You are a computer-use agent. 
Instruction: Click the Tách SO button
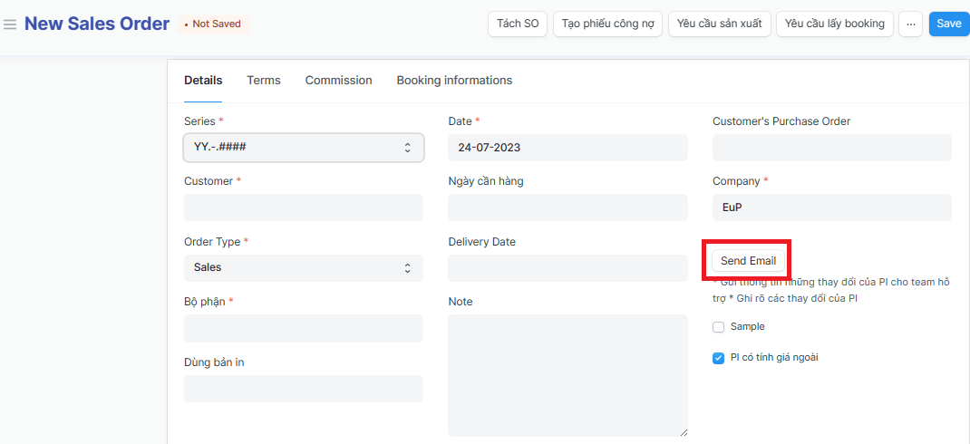pyautogui.click(x=518, y=24)
